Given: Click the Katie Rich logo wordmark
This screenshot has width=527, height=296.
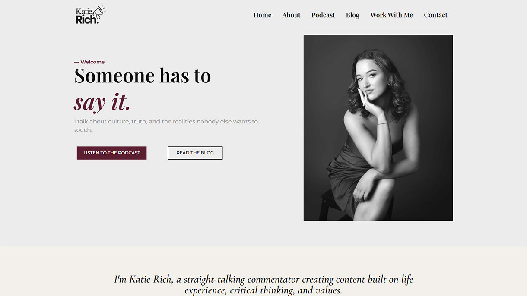Looking at the screenshot, I should [x=86, y=16].
